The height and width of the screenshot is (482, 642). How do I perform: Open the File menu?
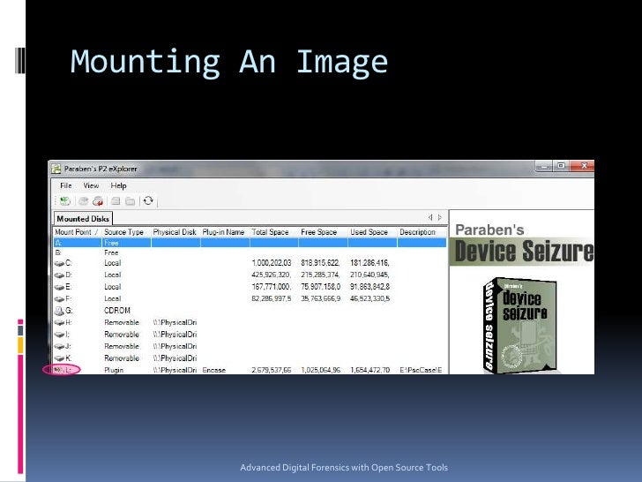point(65,185)
